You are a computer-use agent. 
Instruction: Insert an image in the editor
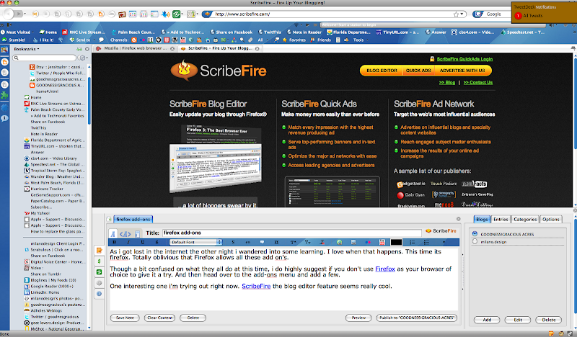[353, 242]
